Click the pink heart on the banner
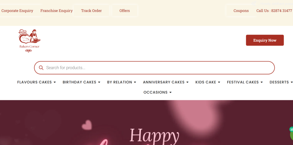The image size is (293, 145). [87, 125]
